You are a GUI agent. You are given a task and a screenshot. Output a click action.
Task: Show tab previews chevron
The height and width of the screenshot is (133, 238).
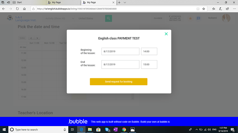point(125,2)
